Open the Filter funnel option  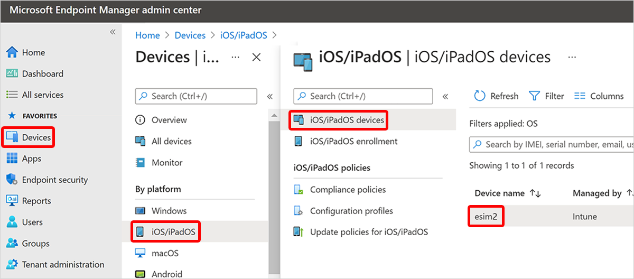[x=546, y=96]
